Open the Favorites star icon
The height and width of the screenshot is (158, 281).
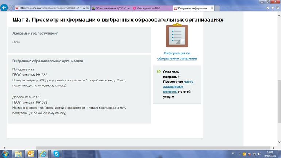272,8
